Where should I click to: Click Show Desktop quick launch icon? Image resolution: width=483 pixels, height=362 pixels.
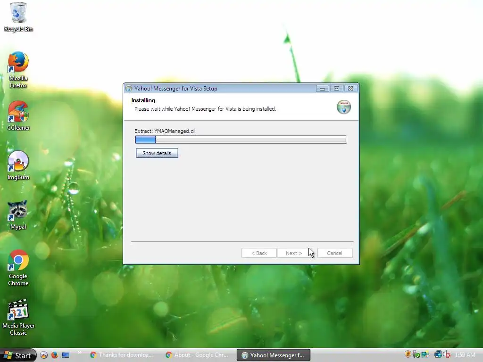pyautogui.click(x=66, y=355)
